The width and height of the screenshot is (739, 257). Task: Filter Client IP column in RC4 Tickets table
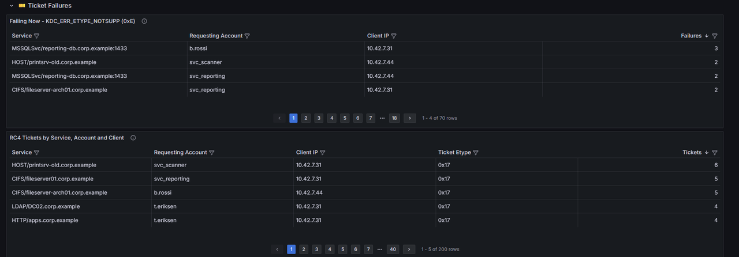pos(323,153)
